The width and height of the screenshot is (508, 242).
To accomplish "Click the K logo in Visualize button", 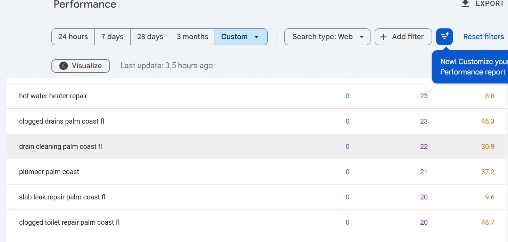I will click(x=63, y=66).
